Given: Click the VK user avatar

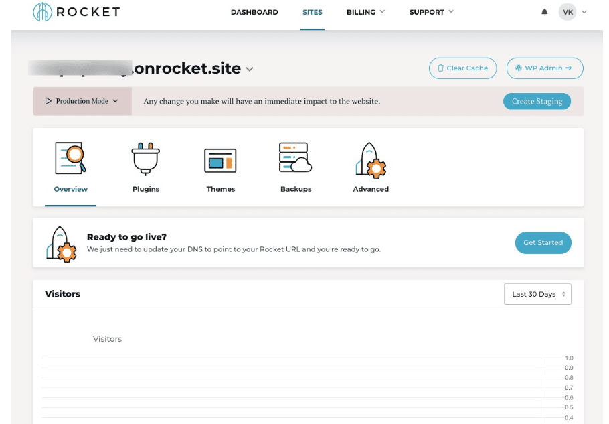Looking at the screenshot, I should (568, 12).
